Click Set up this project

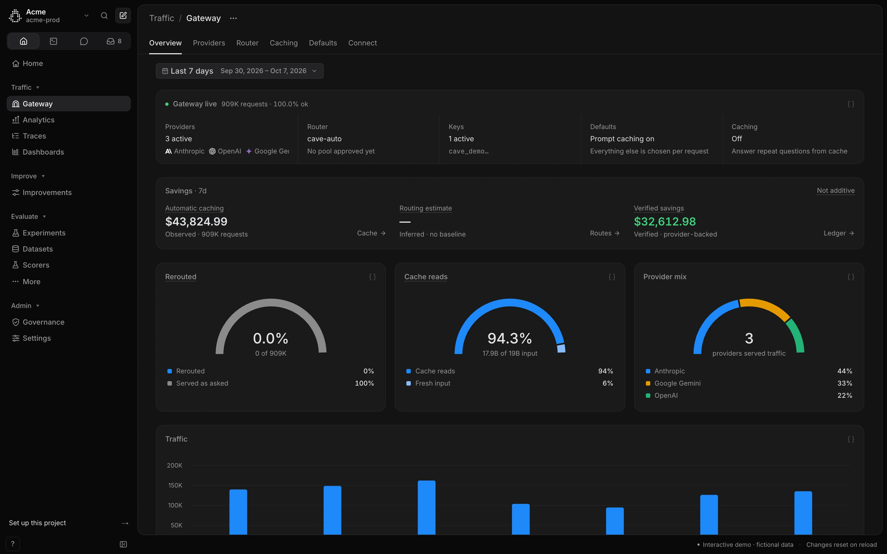(68, 523)
